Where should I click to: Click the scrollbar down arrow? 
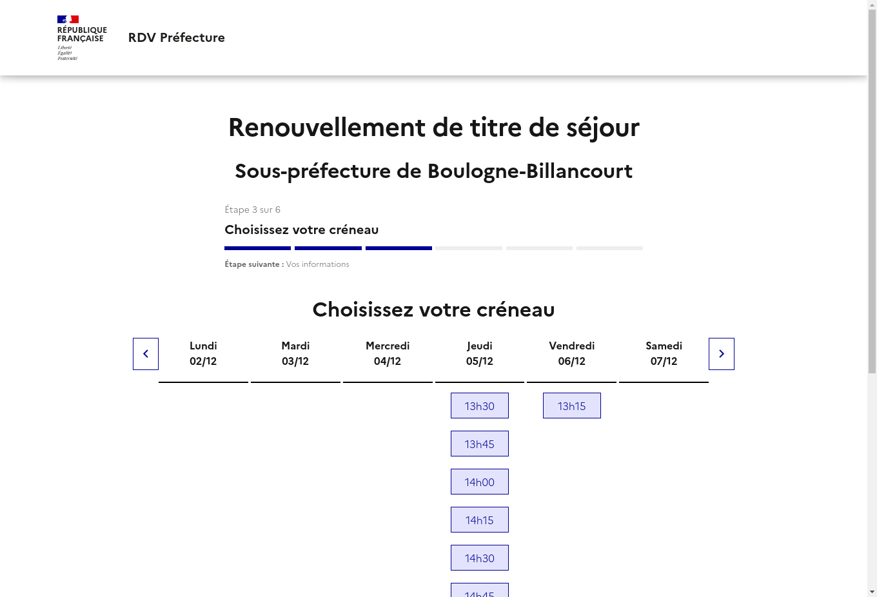pyautogui.click(x=872, y=592)
